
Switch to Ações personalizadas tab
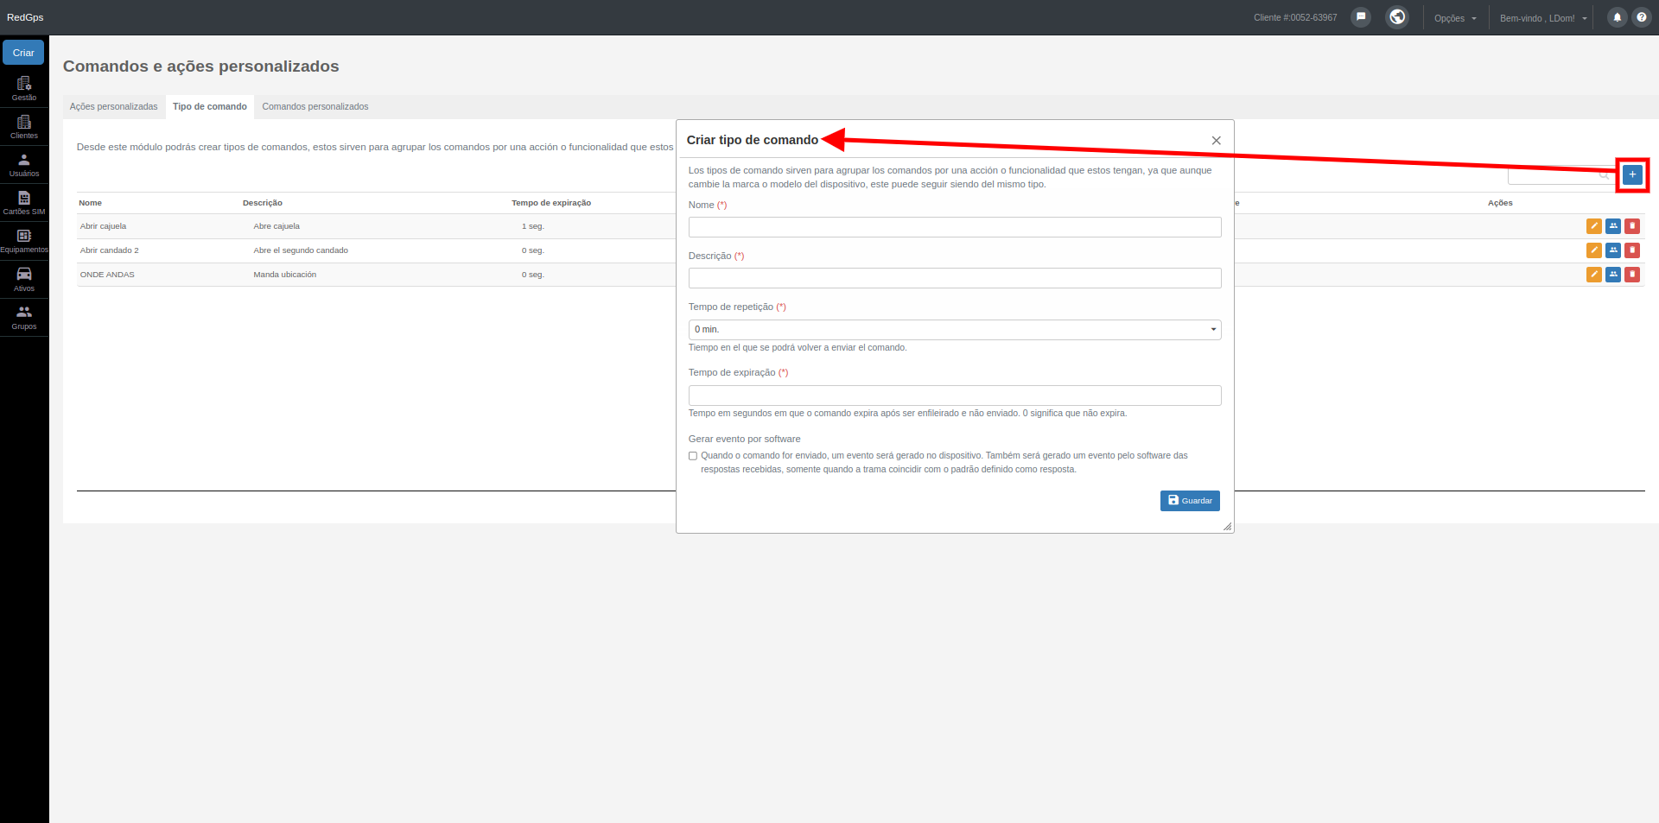click(114, 107)
